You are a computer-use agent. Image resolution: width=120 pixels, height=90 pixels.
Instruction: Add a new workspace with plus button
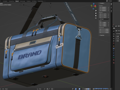[45, 1]
